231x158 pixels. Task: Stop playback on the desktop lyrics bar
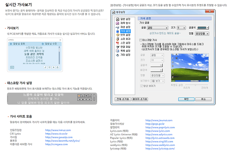click(83, 100)
